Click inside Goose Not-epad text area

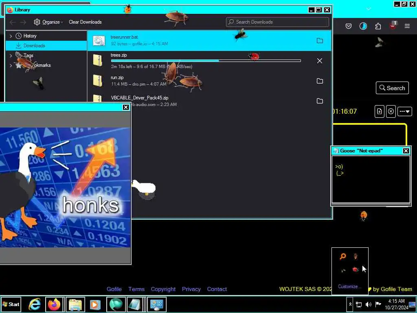pos(371,179)
